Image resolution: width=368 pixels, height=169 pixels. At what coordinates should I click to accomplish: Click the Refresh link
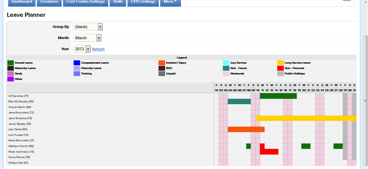98,49
